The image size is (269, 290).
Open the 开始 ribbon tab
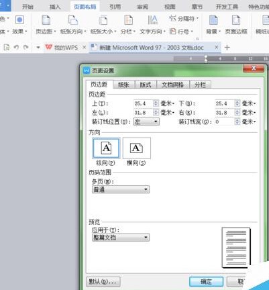(28, 7)
